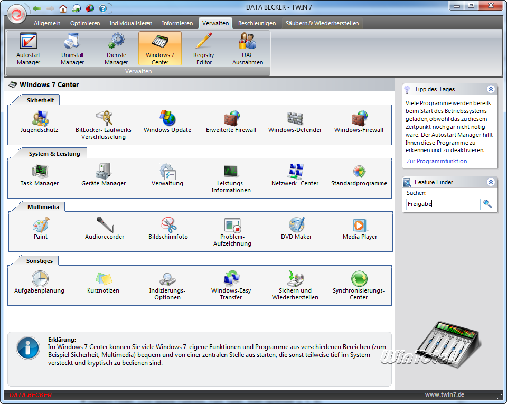Start the Task-Manager
This screenshot has width=507, height=404.
40,175
